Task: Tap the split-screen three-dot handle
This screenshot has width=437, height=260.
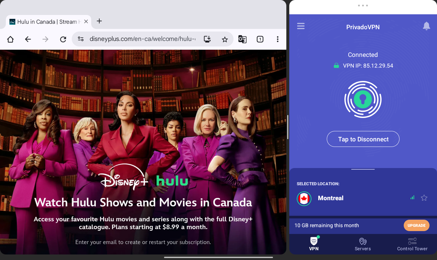Action: [x=363, y=6]
